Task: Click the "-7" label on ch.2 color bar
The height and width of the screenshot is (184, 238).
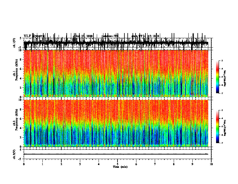Action: pos(221,143)
